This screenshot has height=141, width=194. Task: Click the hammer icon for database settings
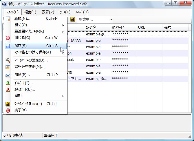(x=8, y=61)
